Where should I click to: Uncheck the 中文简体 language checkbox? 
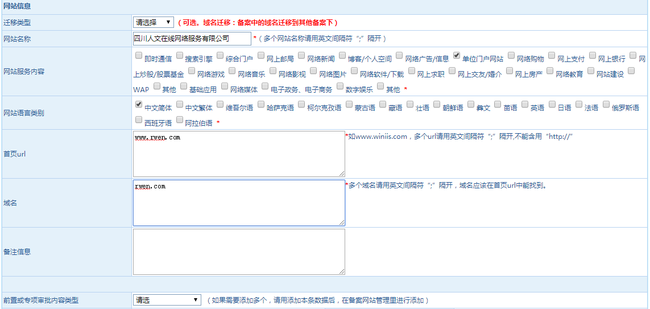pyautogui.click(x=139, y=105)
